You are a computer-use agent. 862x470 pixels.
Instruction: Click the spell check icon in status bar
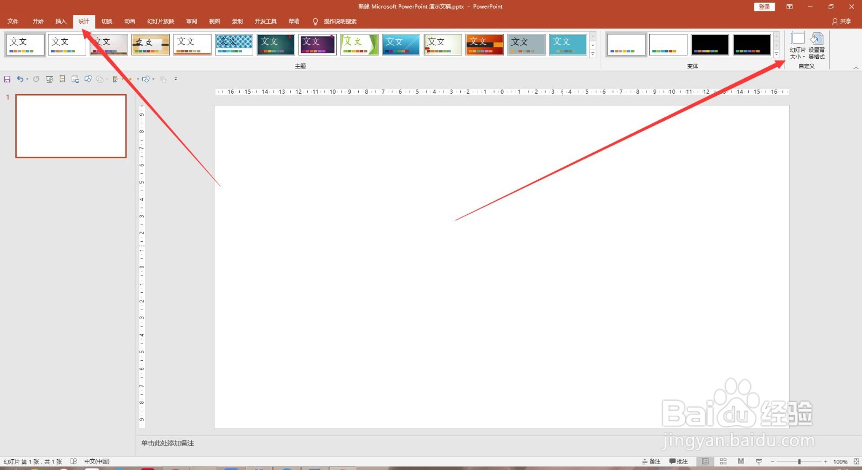pos(74,461)
